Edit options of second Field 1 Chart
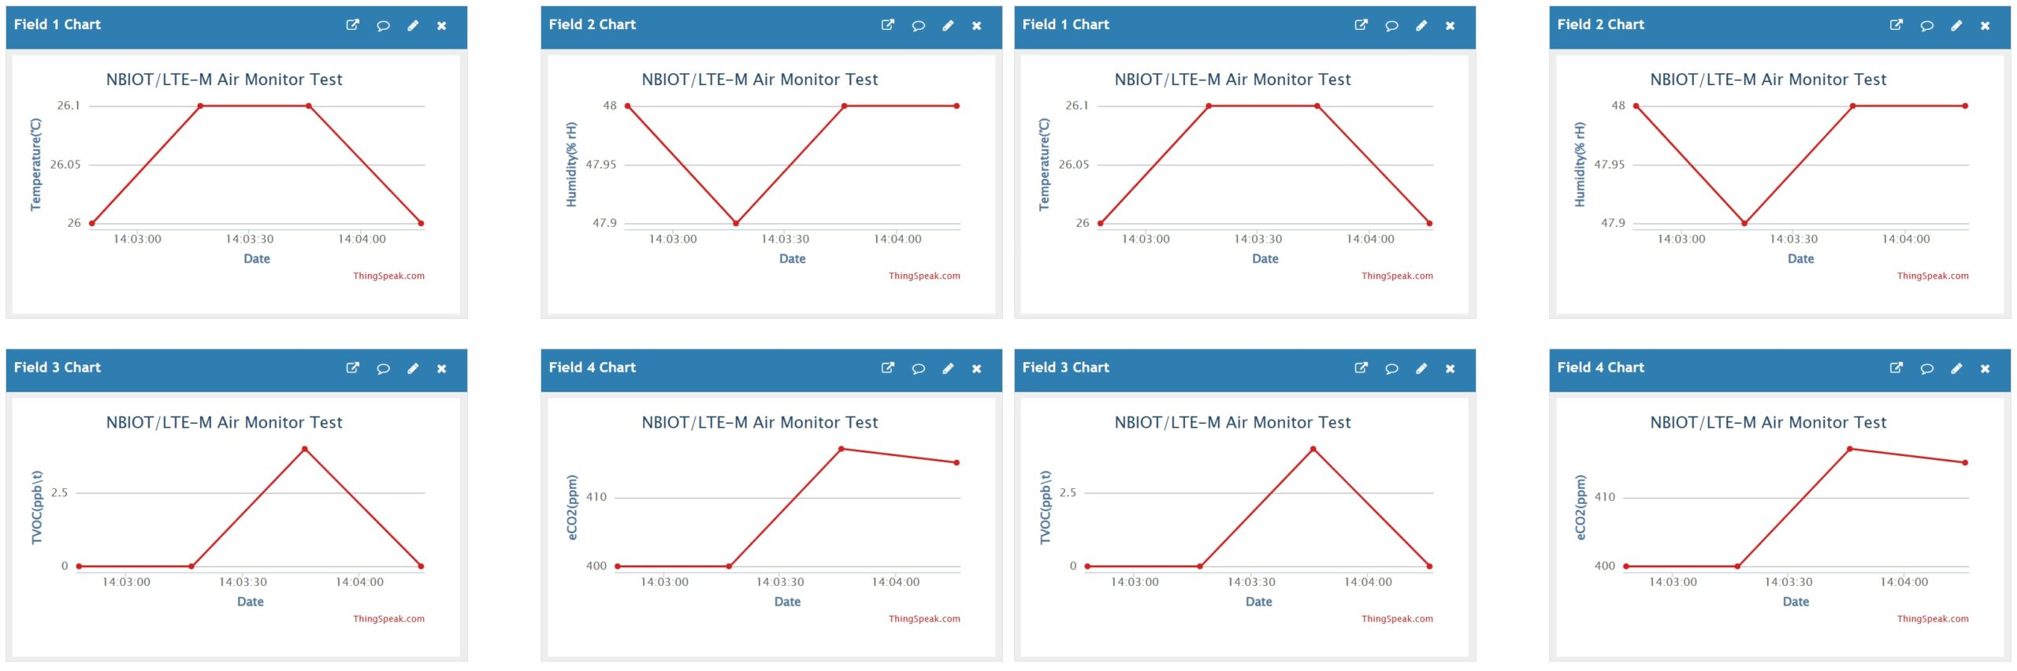Screen dimensions: 2017x671 1421,26
